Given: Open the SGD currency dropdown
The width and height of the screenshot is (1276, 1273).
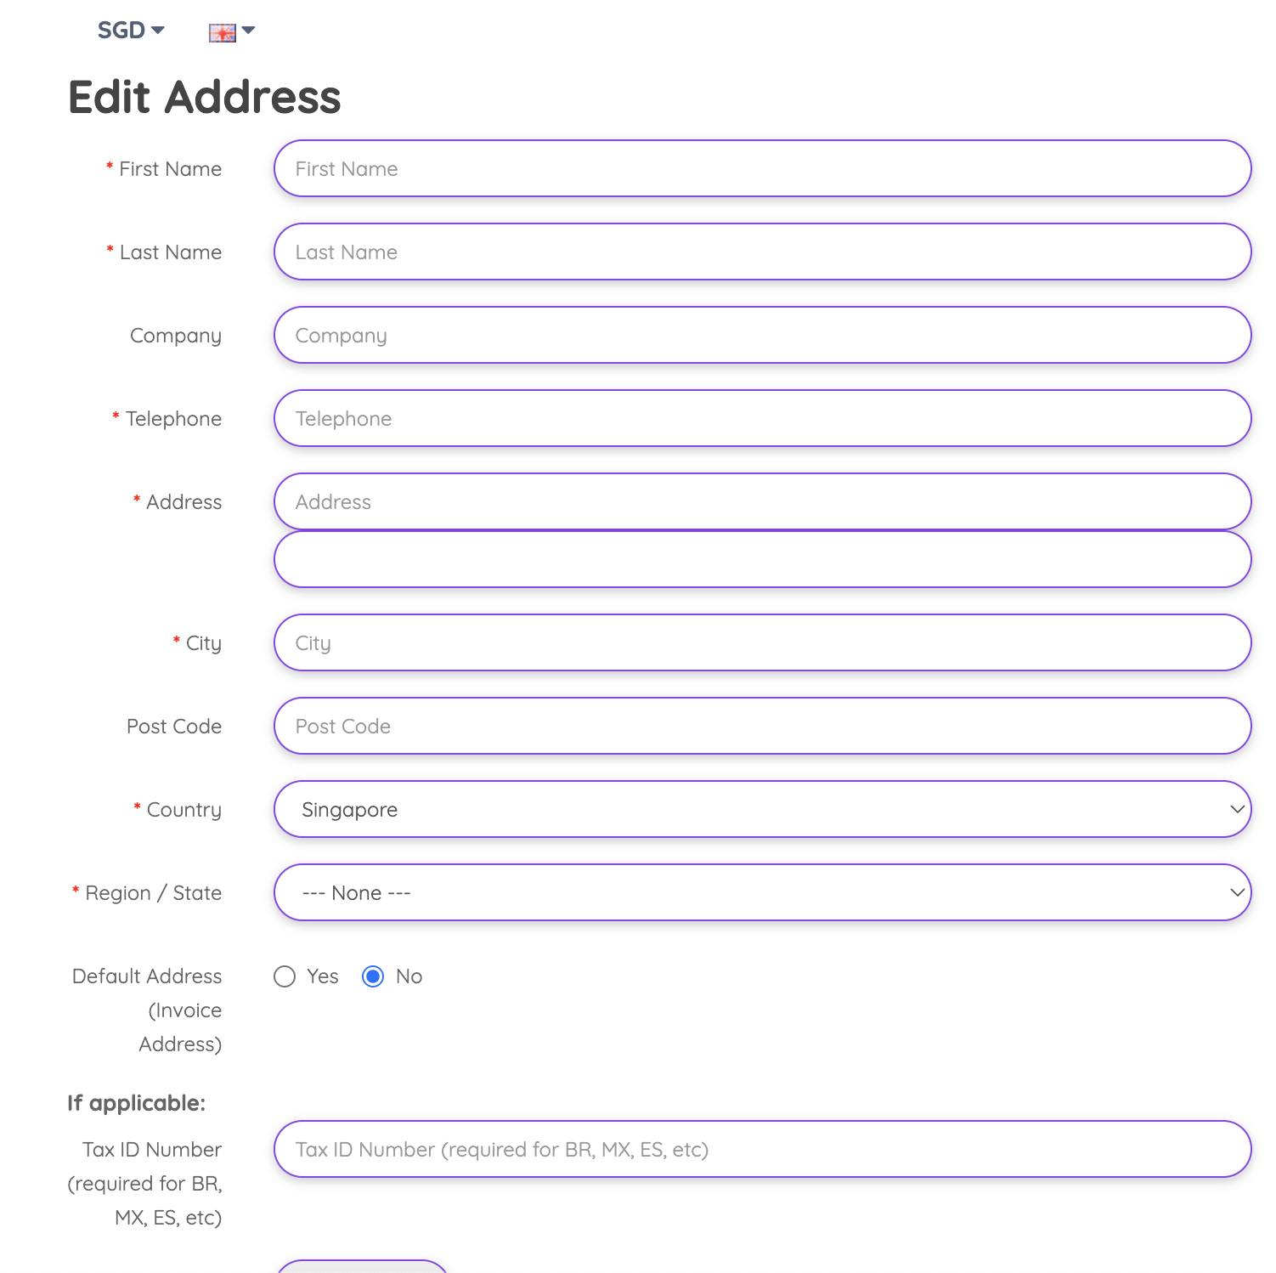Looking at the screenshot, I should click(x=131, y=31).
